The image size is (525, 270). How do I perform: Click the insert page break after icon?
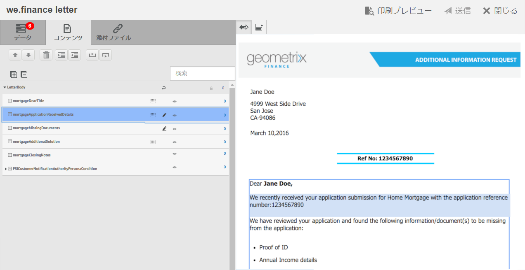tap(105, 55)
